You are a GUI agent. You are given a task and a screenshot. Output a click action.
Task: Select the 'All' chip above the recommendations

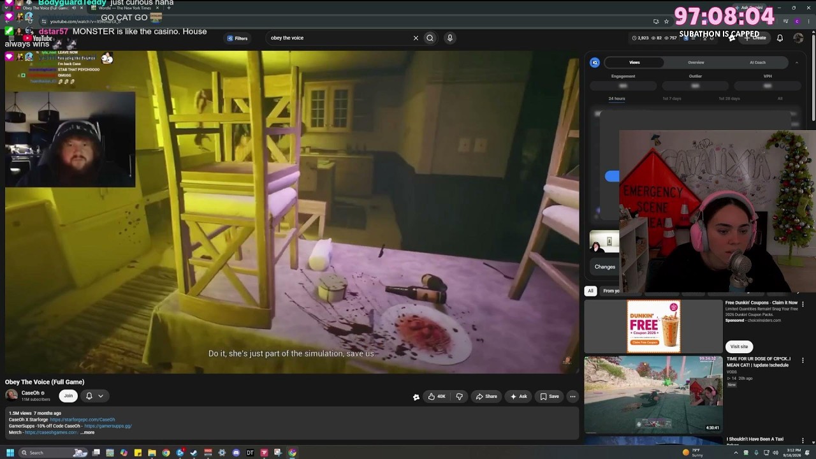coord(590,291)
